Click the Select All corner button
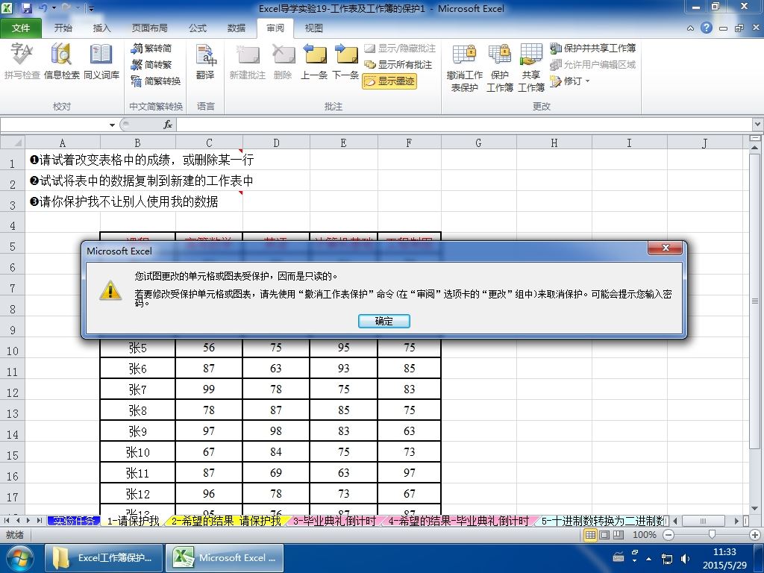Image resolution: width=764 pixels, height=573 pixels. pos(13,143)
